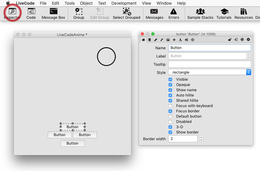Click the round target icon in the inspector header

point(242,40)
